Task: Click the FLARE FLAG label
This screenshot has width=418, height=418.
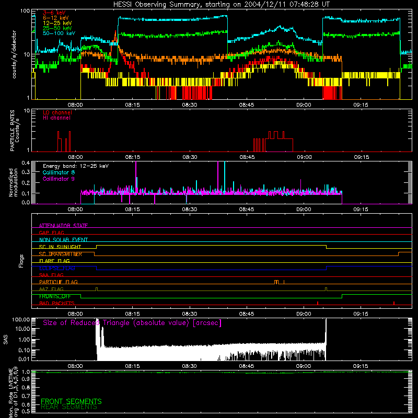Action: (x=54, y=261)
